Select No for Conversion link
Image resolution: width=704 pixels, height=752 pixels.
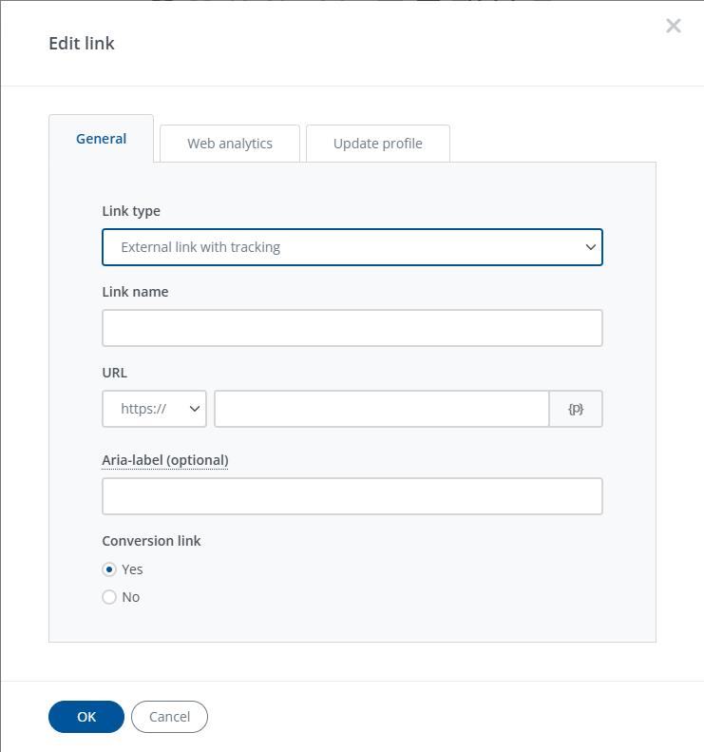109,597
